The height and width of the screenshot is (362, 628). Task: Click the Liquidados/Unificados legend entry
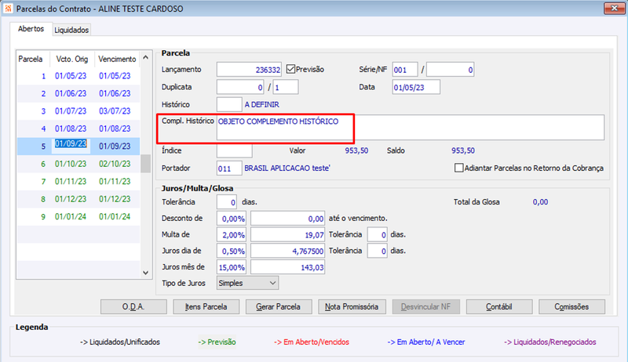[120, 342]
